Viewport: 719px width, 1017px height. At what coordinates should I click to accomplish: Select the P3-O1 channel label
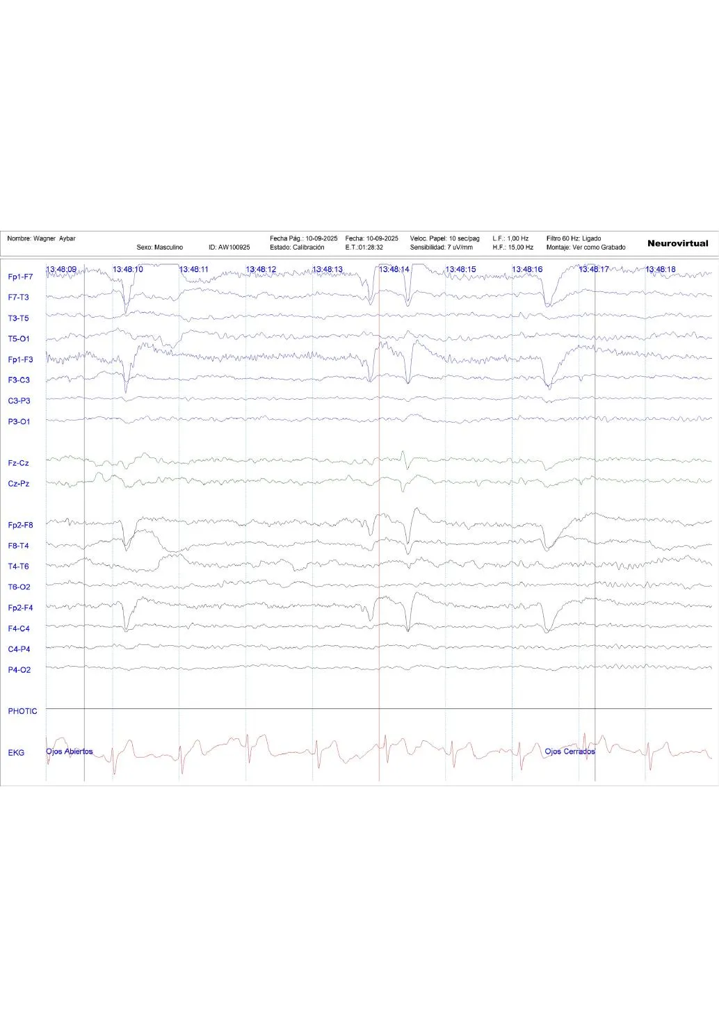click(19, 422)
